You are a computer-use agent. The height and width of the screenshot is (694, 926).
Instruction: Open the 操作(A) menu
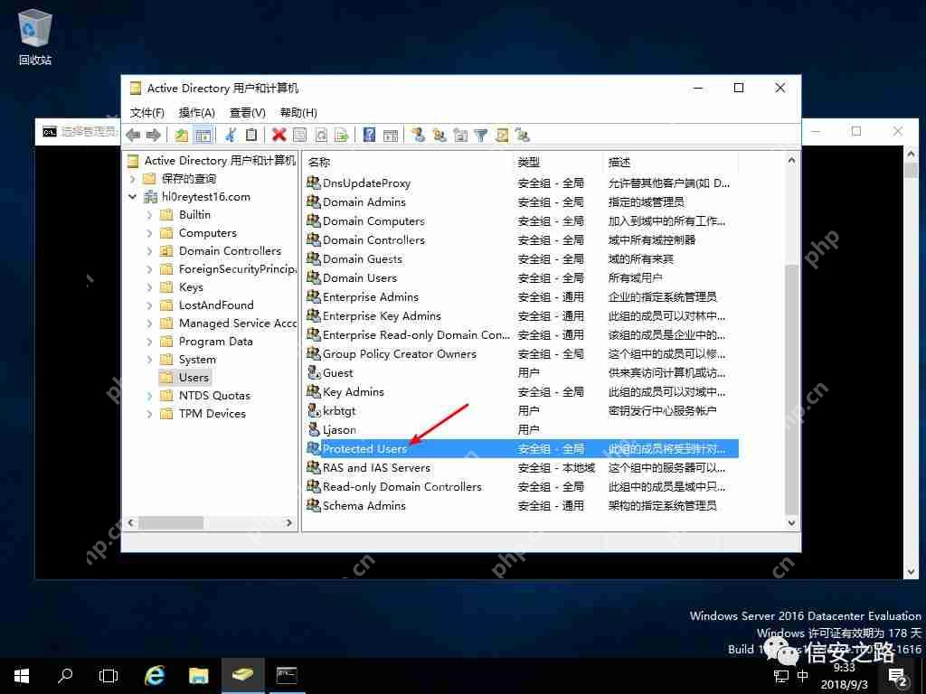196,112
